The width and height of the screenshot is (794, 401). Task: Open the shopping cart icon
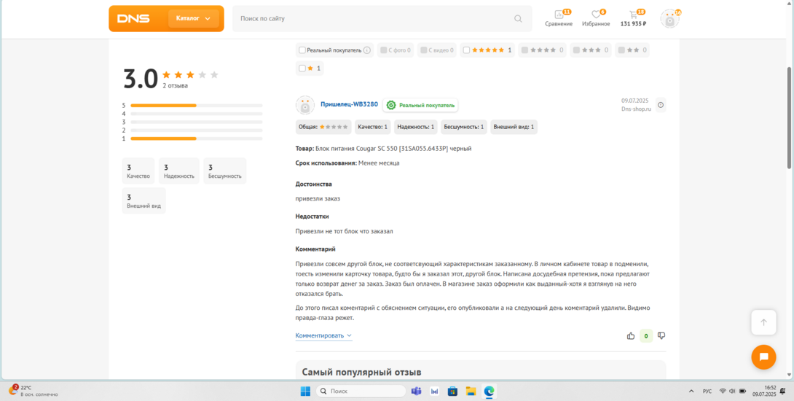click(x=633, y=15)
